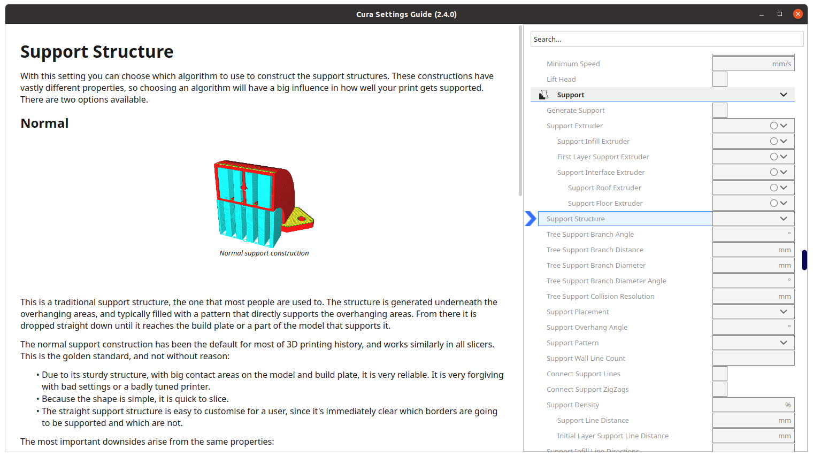Select the Support Density label
The width and height of the screenshot is (813, 457).
573,405
